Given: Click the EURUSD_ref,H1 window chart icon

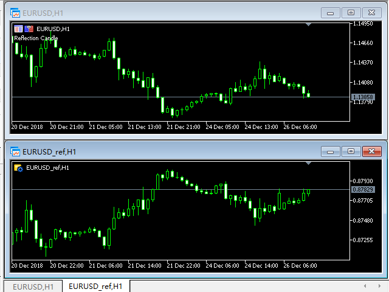Looking at the screenshot, I should point(15,151).
